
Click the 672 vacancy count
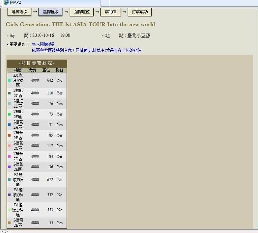point(50,180)
